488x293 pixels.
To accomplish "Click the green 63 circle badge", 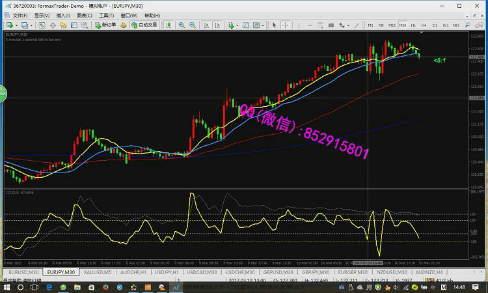I will coord(2,94).
